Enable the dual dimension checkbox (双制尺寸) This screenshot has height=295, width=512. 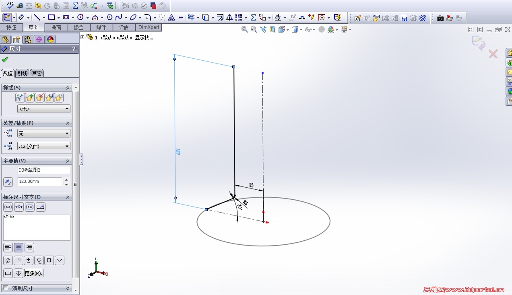pyautogui.click(x=6, y=288)
